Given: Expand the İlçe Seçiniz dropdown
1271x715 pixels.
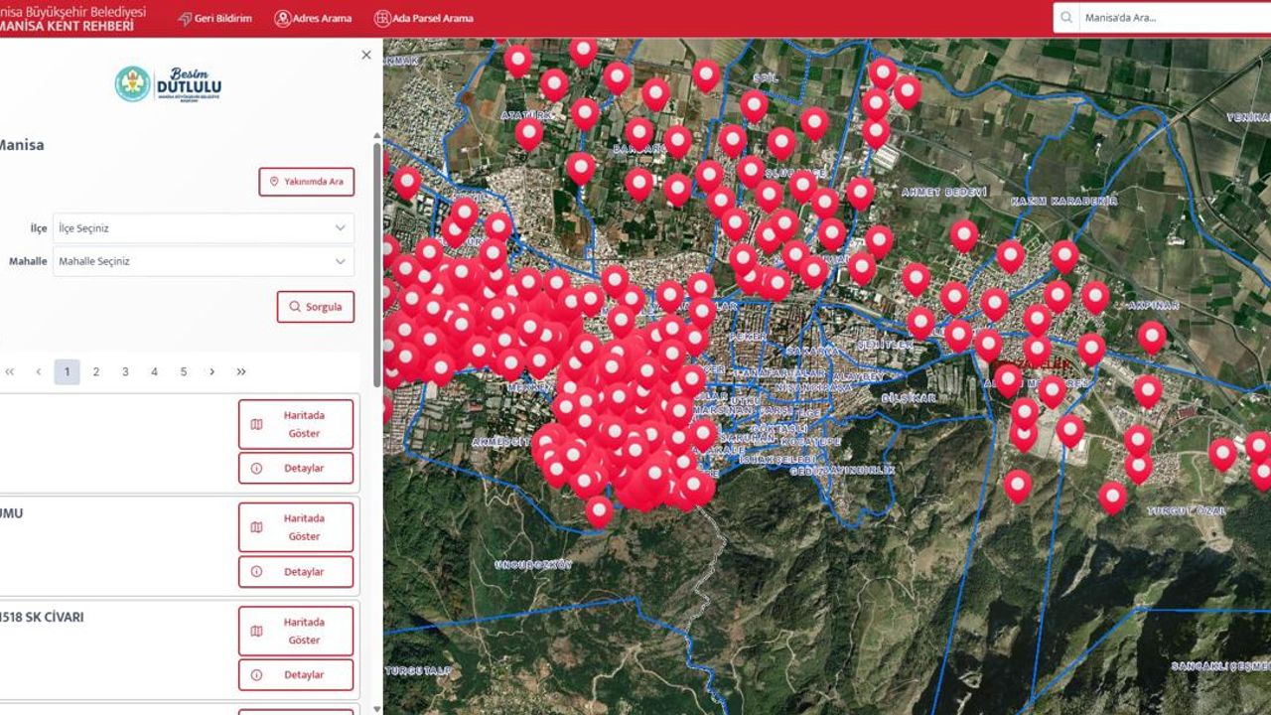Looking at the screenshot, I should tap(203, 228).
